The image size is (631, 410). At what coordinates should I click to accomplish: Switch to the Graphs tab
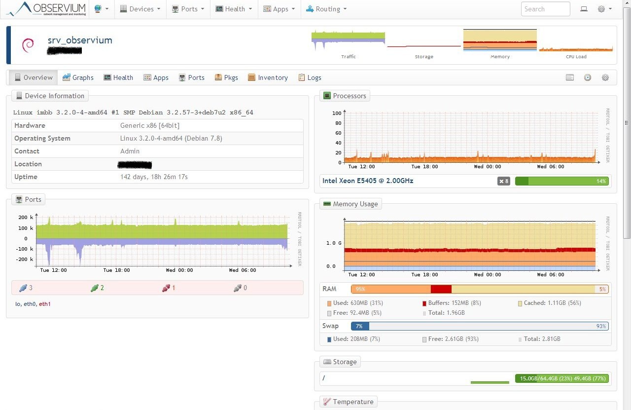78,77
